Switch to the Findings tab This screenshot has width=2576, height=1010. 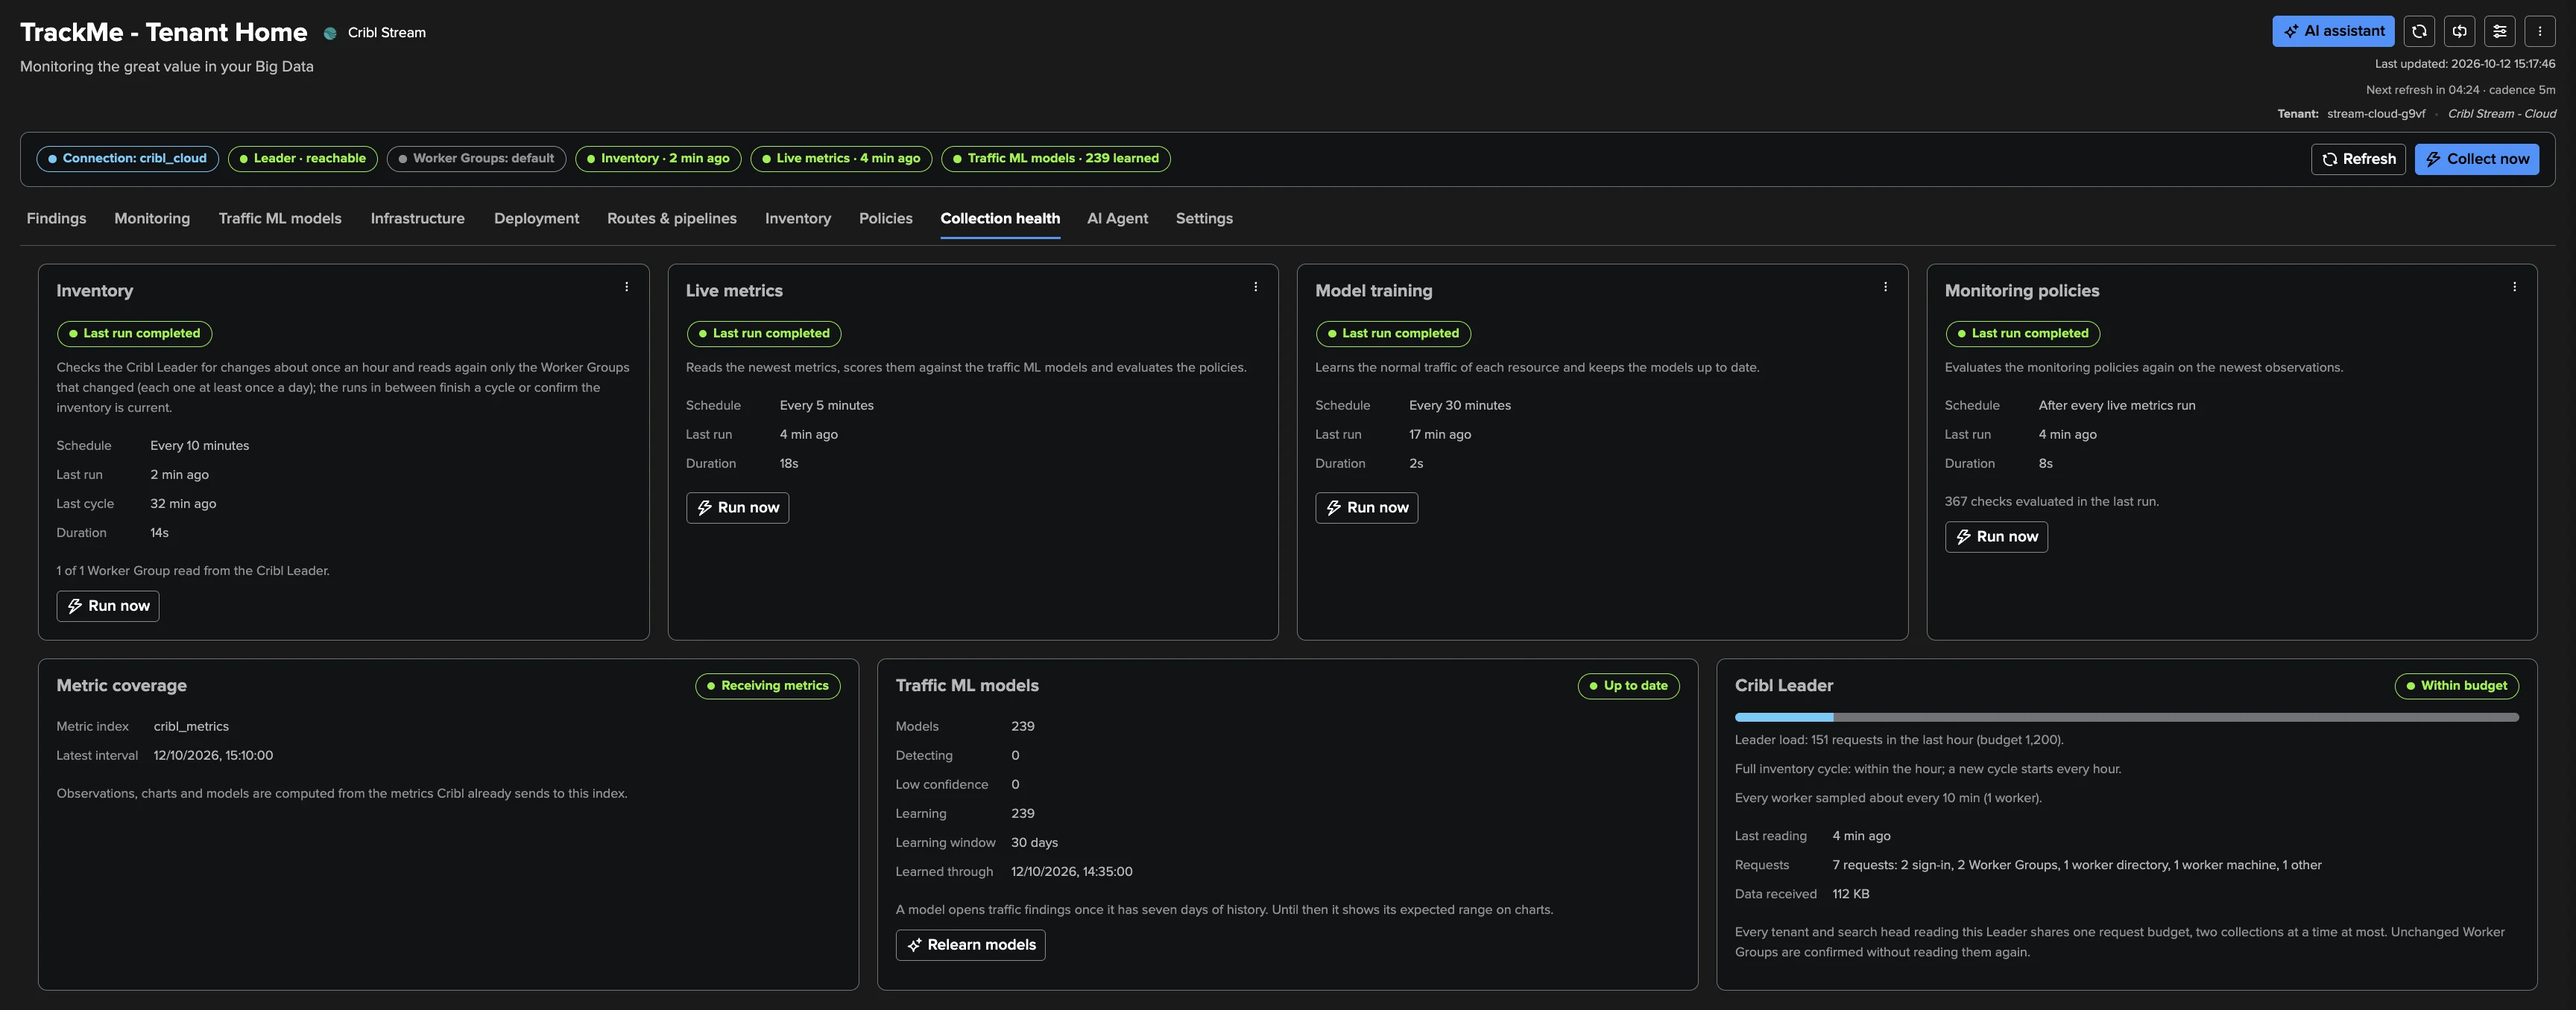pos(56,219)
